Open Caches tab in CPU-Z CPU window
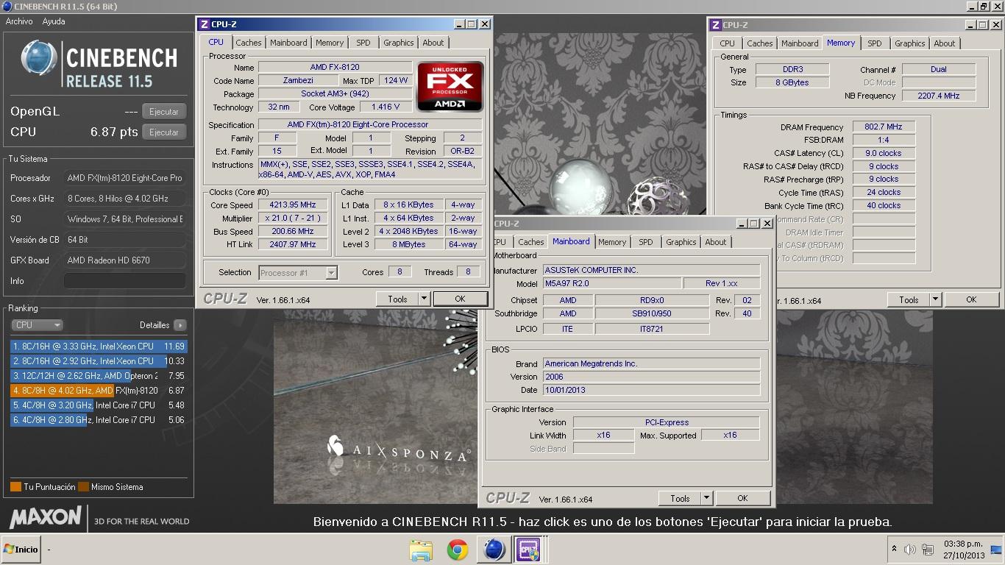The width and height of the screenshot is (1005, 565). pyautogui.click(x=249, y=43)
